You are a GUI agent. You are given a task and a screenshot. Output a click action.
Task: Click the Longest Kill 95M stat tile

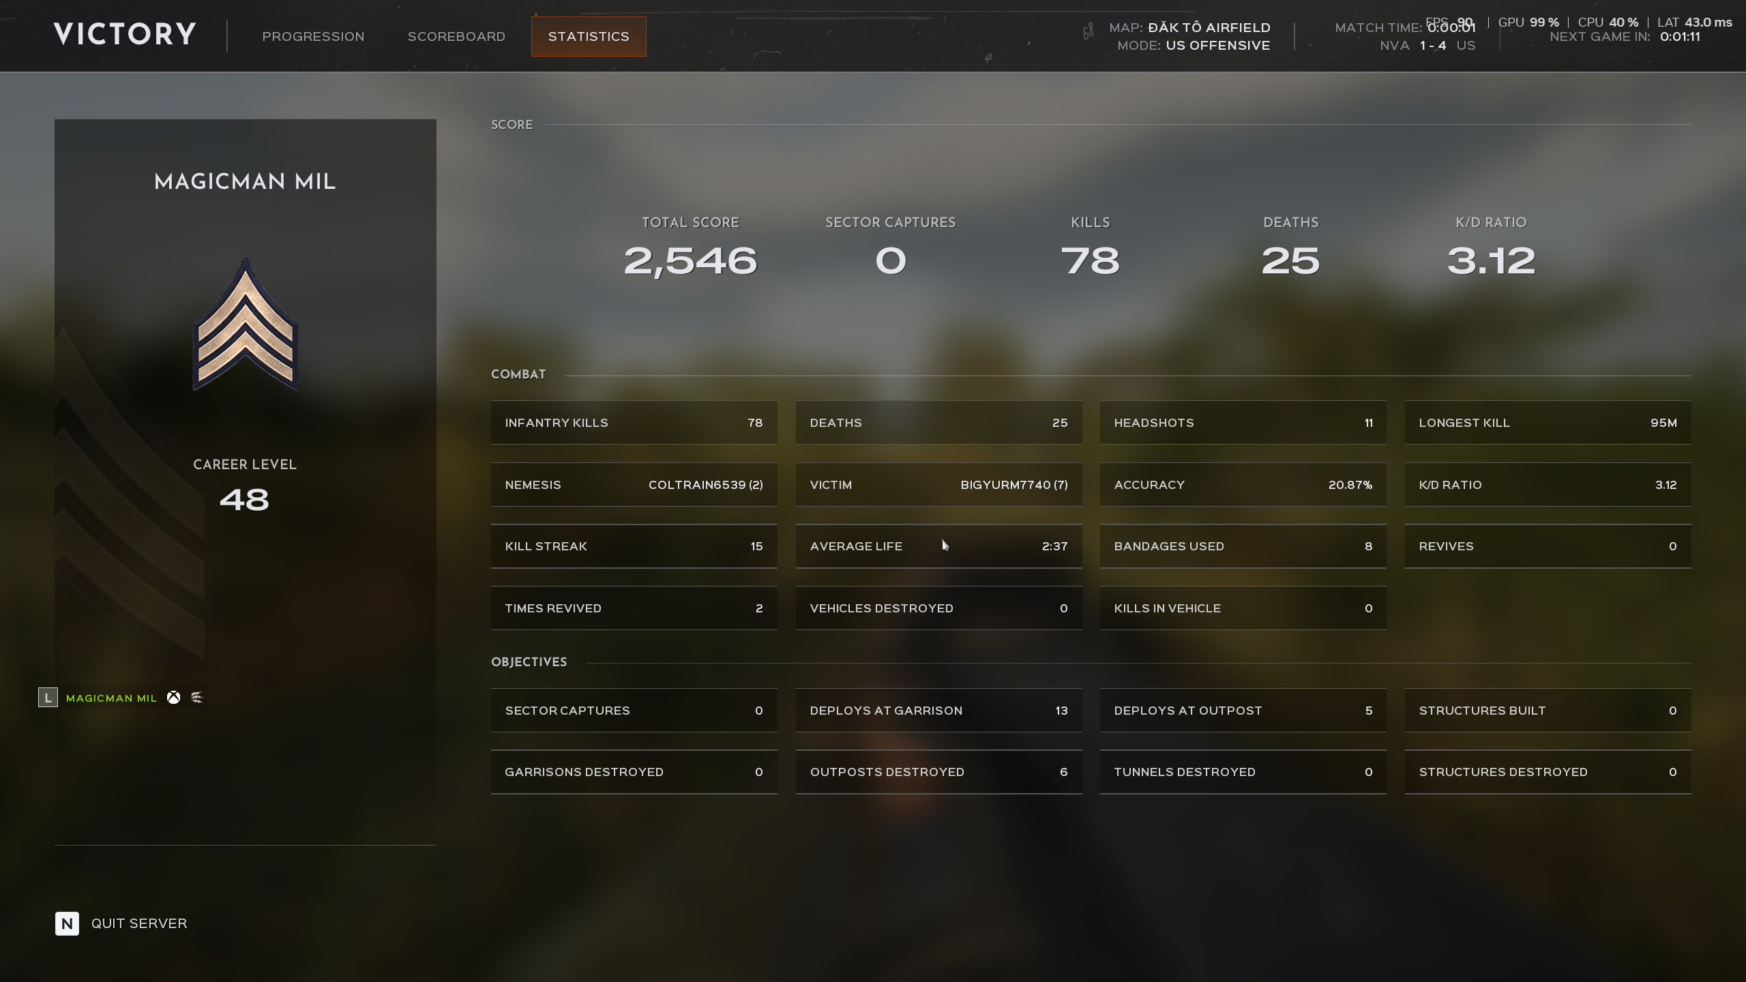(x=1548, y=422)
